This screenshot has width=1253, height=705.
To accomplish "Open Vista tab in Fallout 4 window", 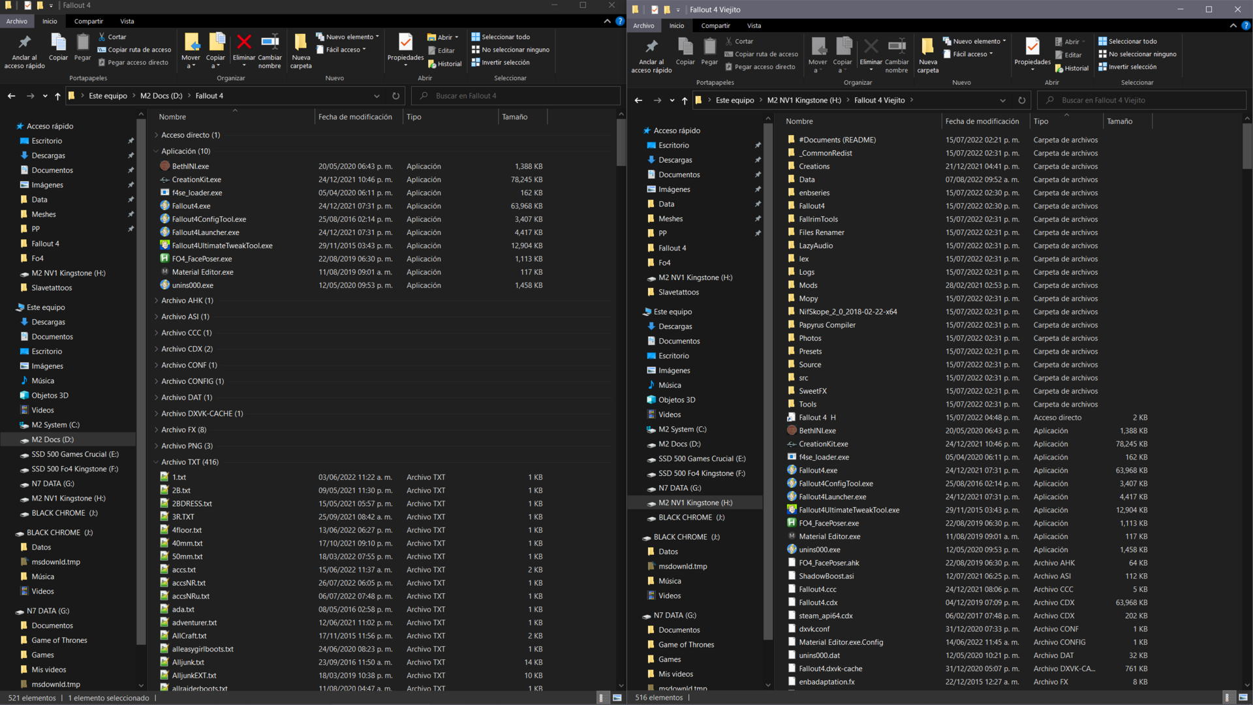I will [x=127, y=22].
